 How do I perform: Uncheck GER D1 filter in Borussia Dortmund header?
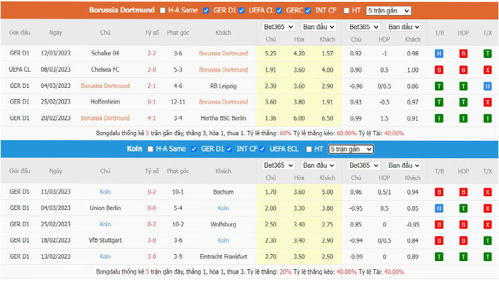tap(206, 11)
